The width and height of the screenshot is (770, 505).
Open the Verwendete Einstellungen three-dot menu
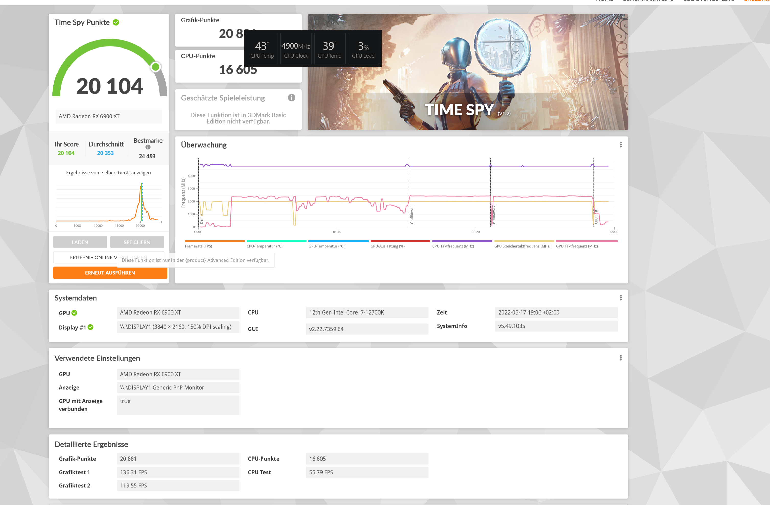[620, 358]
